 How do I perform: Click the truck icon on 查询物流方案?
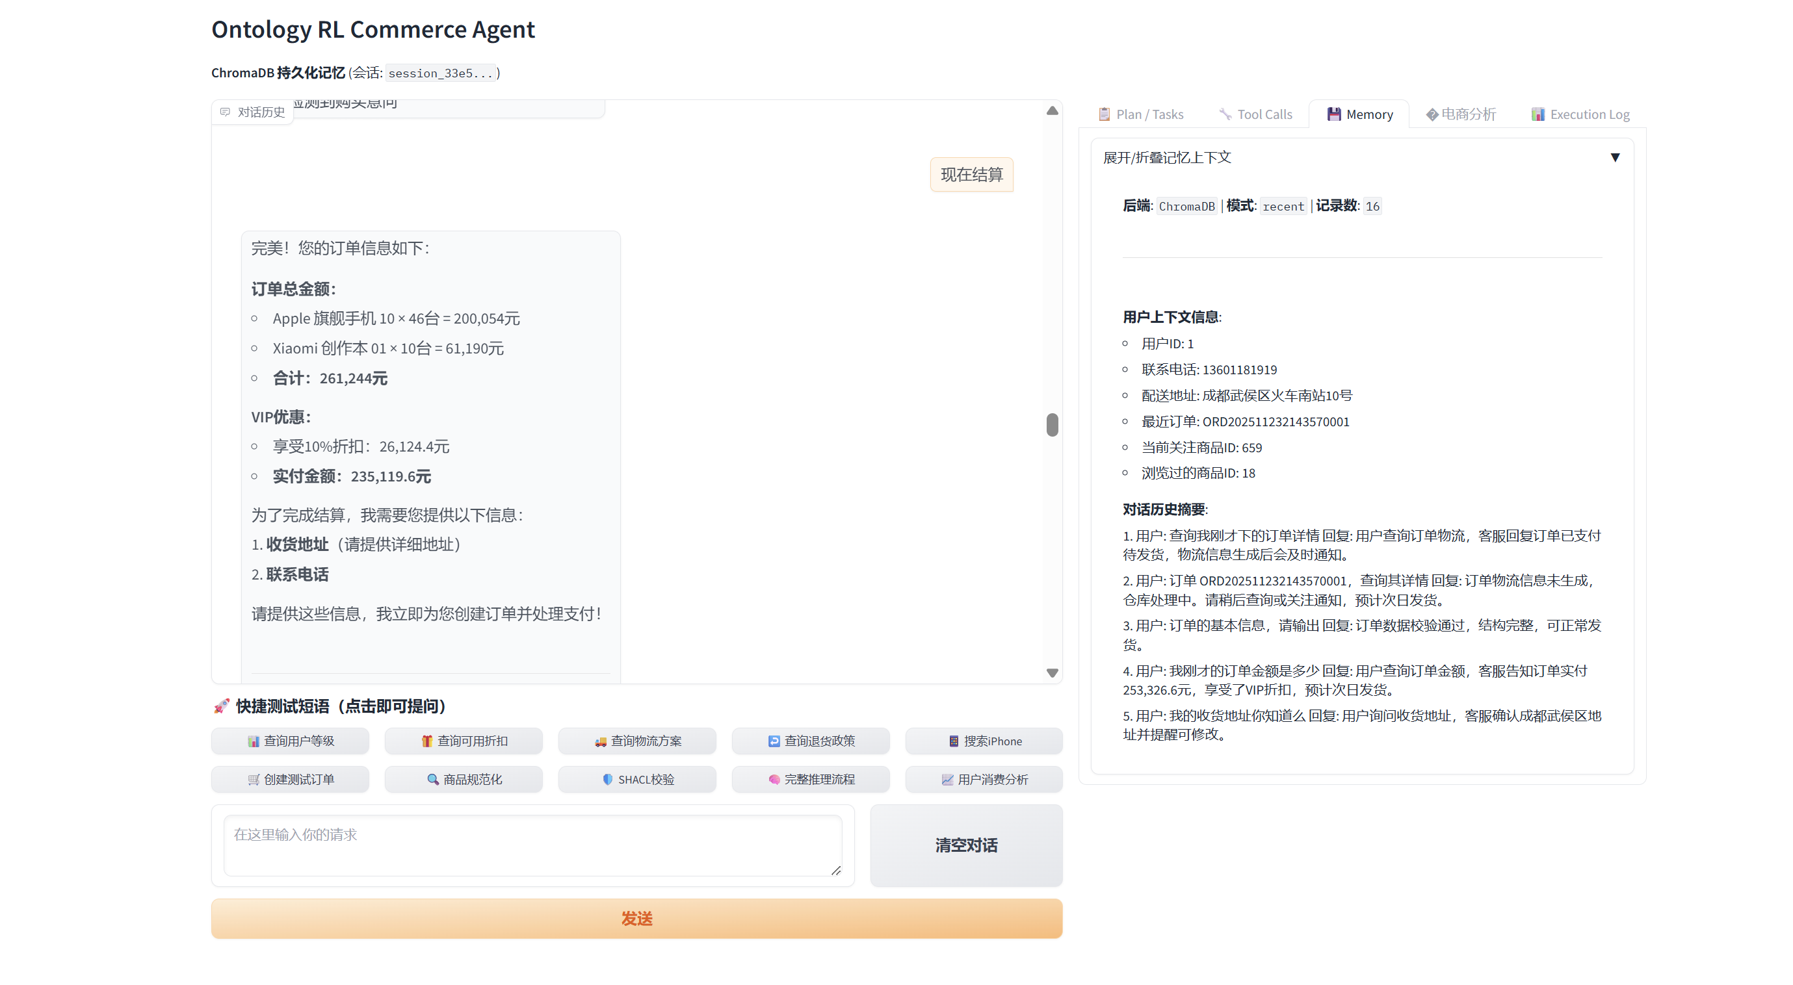(600, 741)
